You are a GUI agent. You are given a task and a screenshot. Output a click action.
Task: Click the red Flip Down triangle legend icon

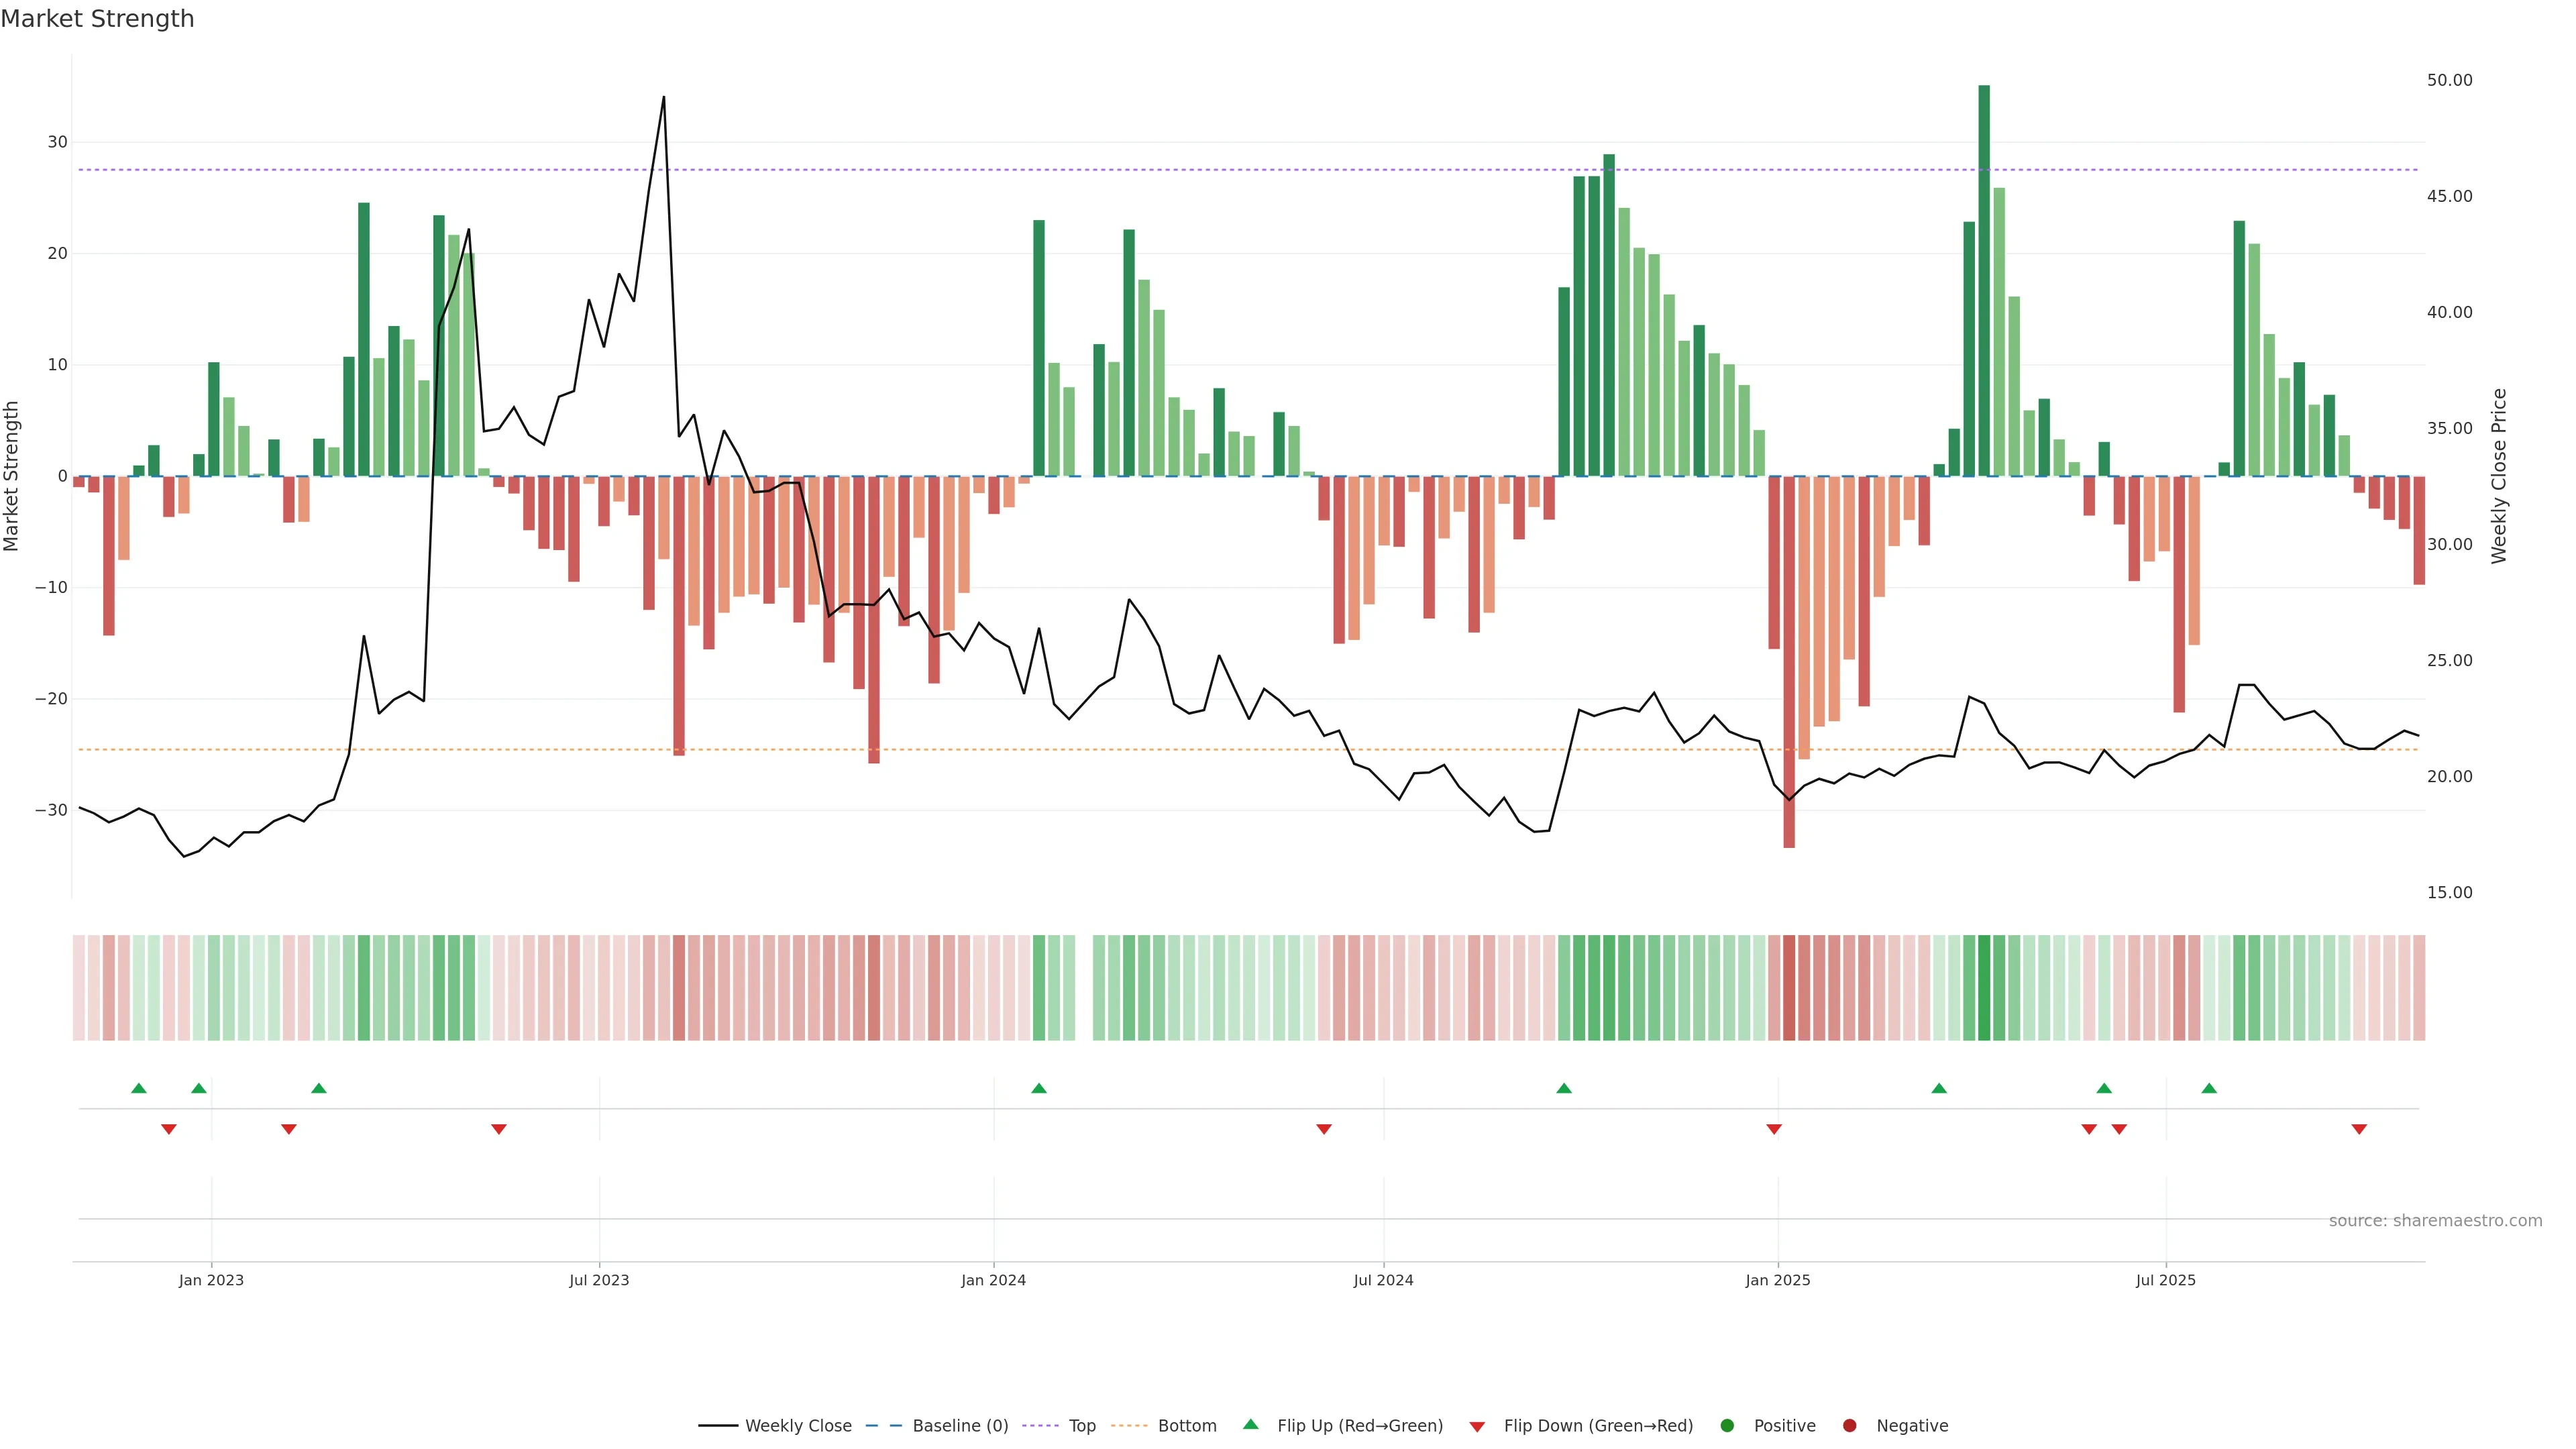click(1477, 1427)
